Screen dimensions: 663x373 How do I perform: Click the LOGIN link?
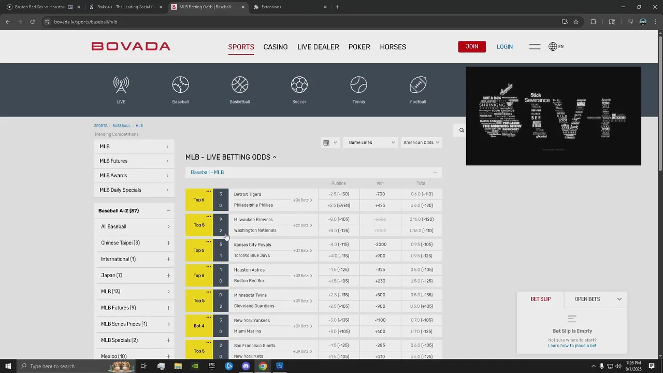click(x=505, y=47)
